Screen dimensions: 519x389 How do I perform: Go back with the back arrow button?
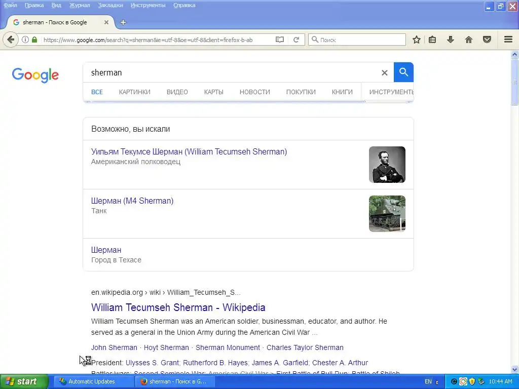(x=11, y=40)
